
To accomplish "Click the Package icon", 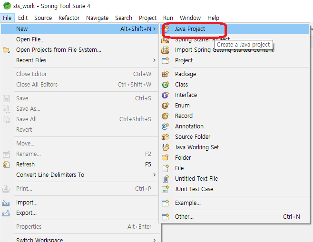I will click(165, 74).
